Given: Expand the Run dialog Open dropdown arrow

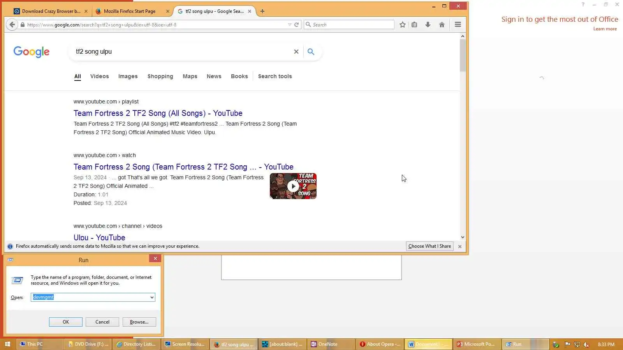Looking at the screenshot, I should pyautogui.click(x=152, y=297).
